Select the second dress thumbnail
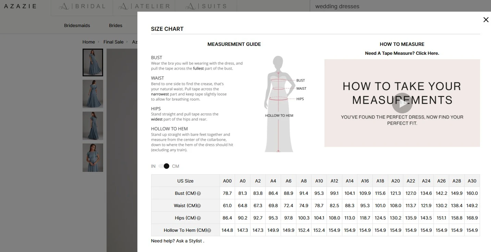This screenshot has height=252, width=491. pyautogui.click(x=93, y=94)
